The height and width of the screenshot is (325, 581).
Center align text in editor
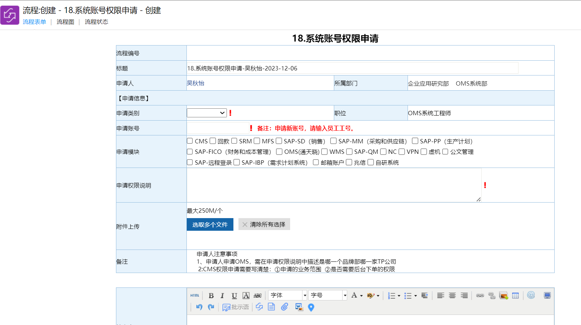[x=452, y=295]
